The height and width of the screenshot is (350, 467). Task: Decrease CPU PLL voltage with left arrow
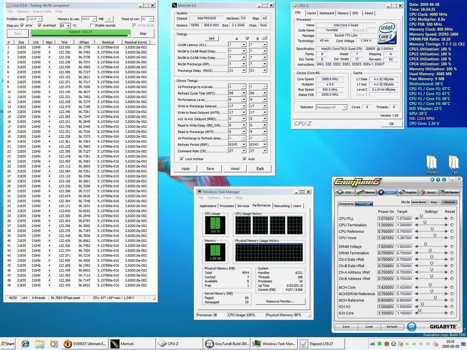click(416, 219)
